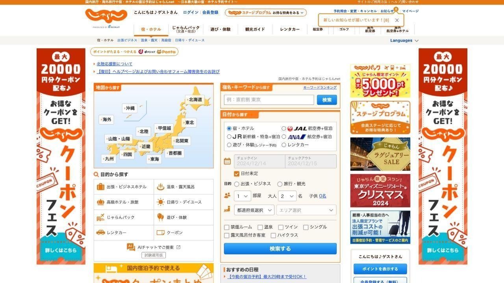Click the hotel name keyword input field
Viewport: 504px width, 283px height.
[x=269, y=100]
